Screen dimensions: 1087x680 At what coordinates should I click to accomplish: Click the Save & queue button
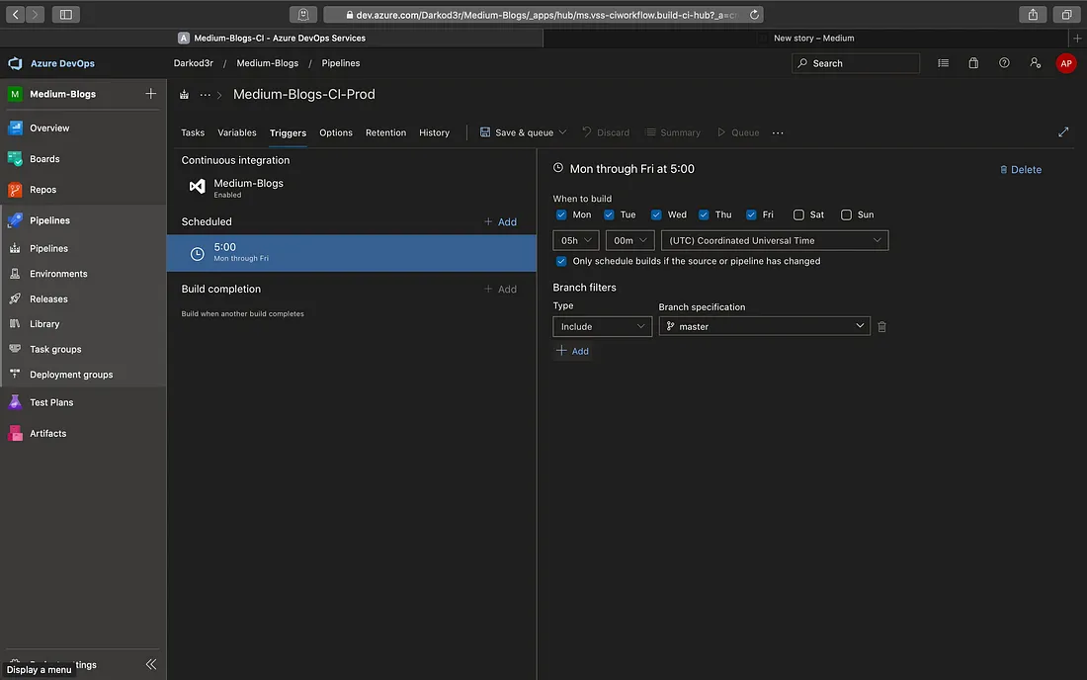pyautogui.click(x=517, y=132)
